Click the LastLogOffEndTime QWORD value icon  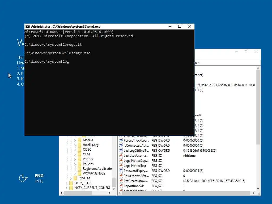121,150
